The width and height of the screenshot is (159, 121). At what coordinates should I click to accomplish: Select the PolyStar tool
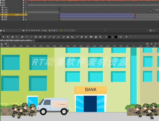(x=45, y=37)
